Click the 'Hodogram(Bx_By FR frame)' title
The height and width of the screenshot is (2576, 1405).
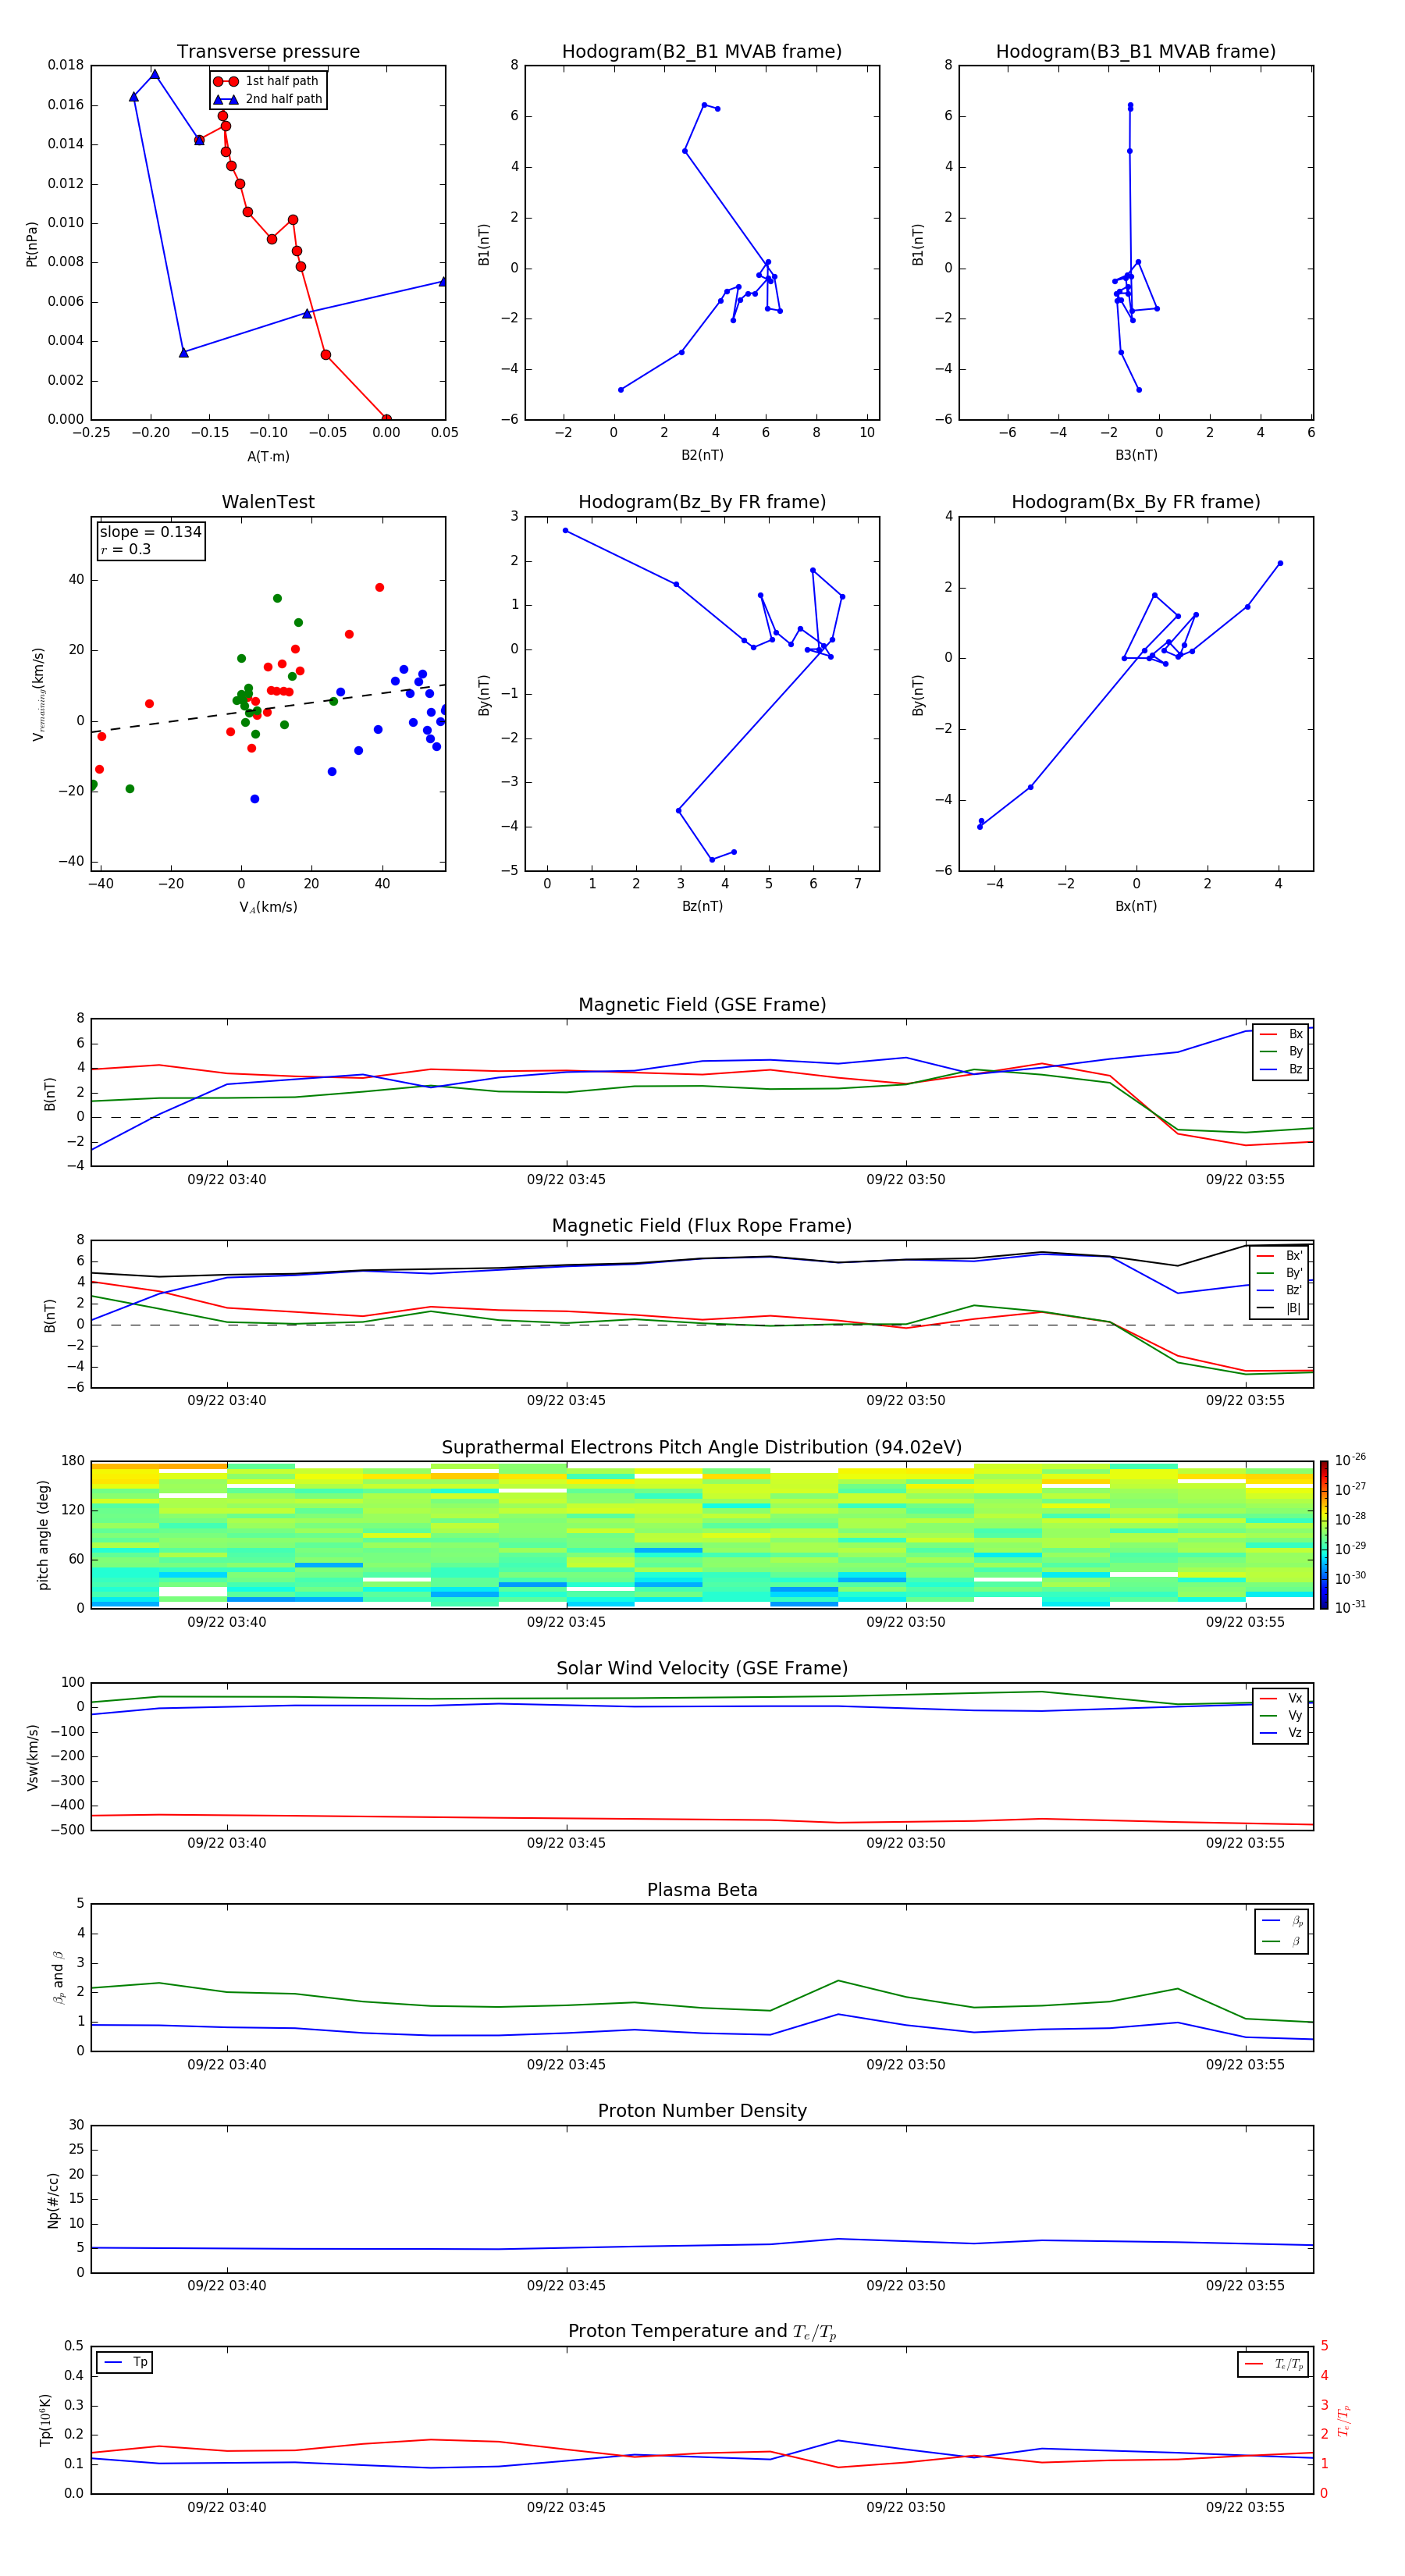1136,502
